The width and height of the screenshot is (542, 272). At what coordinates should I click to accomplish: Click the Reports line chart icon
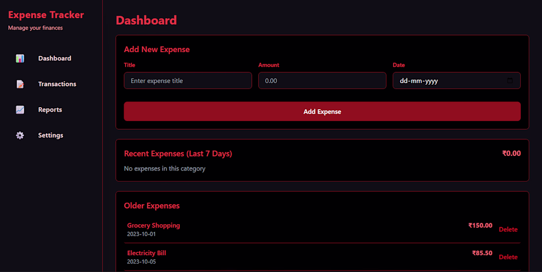point(20,110)
